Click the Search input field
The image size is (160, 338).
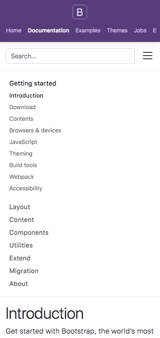[x=70, y=56]
